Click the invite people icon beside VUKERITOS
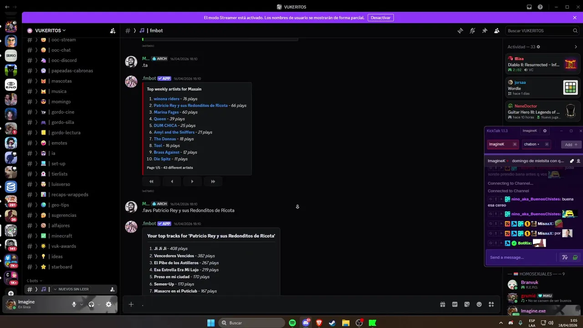The width and height of the screenshot is (583, 328). [x=113, y=31]
